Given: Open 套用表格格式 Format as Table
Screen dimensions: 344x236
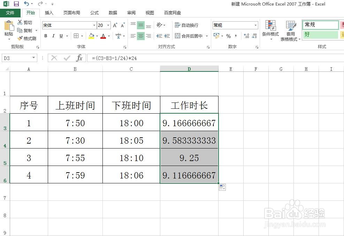Looking at the screenshot, I should point(290,30).
